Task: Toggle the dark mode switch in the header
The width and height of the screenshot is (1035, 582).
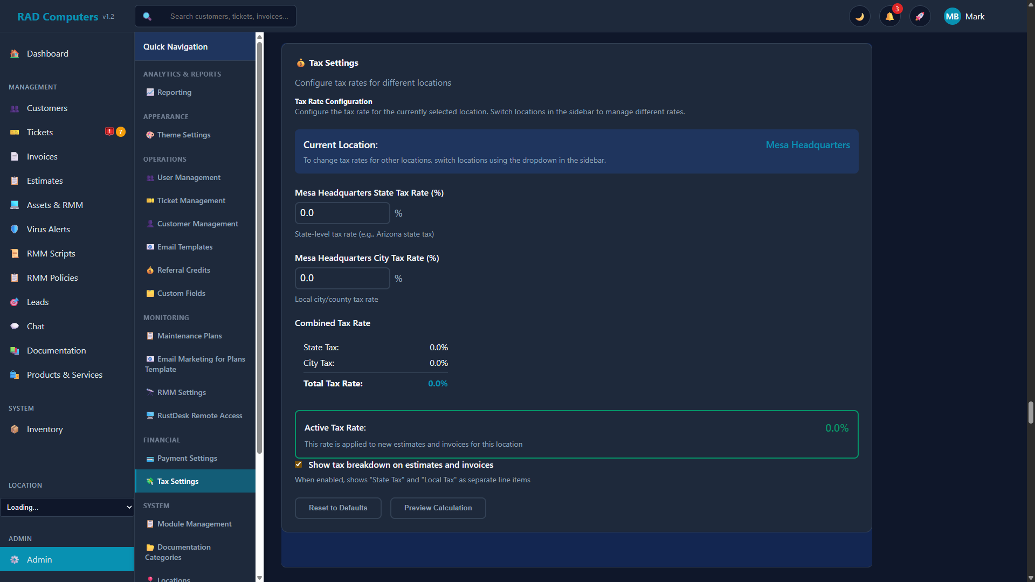Action: click(859, 16)
